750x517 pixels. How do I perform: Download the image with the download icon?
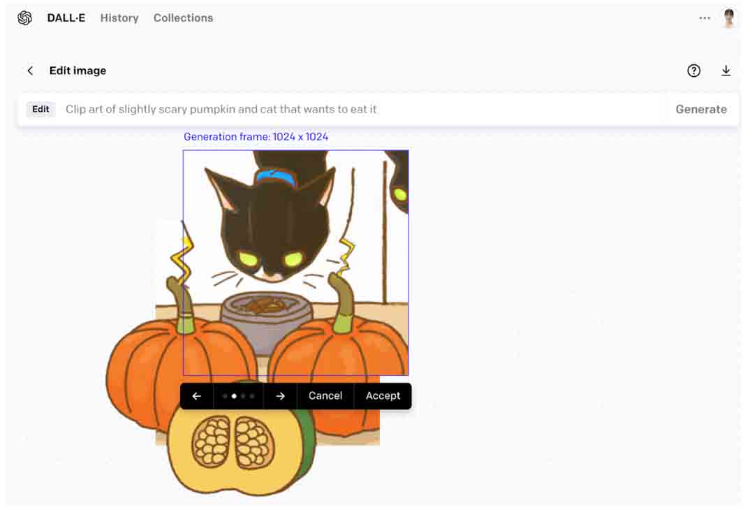point(726,71)
